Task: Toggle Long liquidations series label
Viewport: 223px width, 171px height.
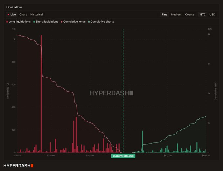Action: point(20,22)
